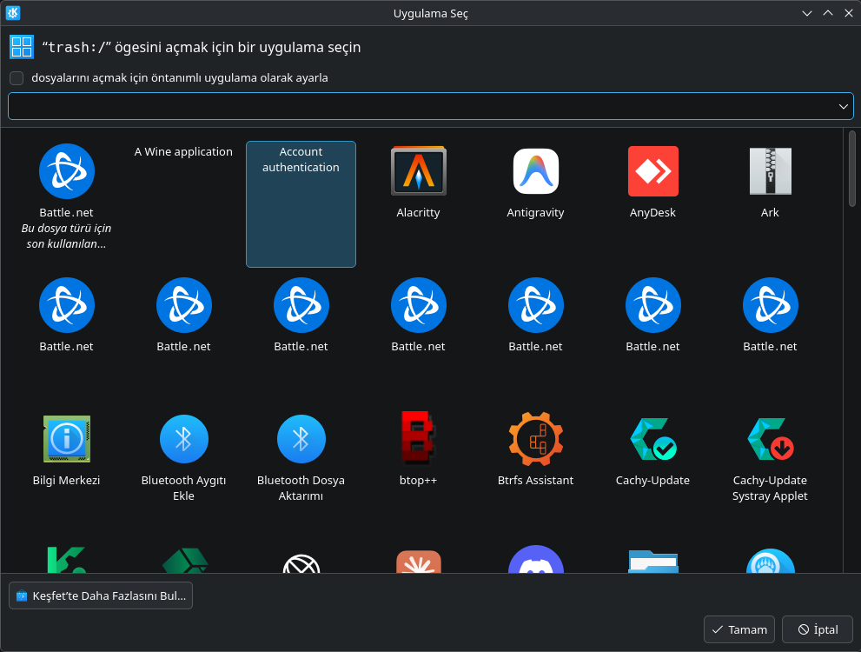This screenshot has width=861, height=652.
Task: Choose Alacritty terminal from the app list
Action: click(x=419, y=182)
